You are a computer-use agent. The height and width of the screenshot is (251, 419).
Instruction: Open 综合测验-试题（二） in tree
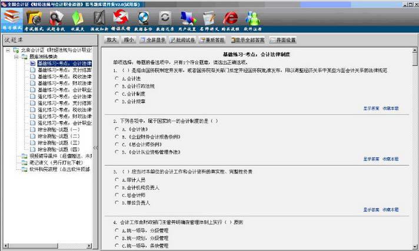58,136
